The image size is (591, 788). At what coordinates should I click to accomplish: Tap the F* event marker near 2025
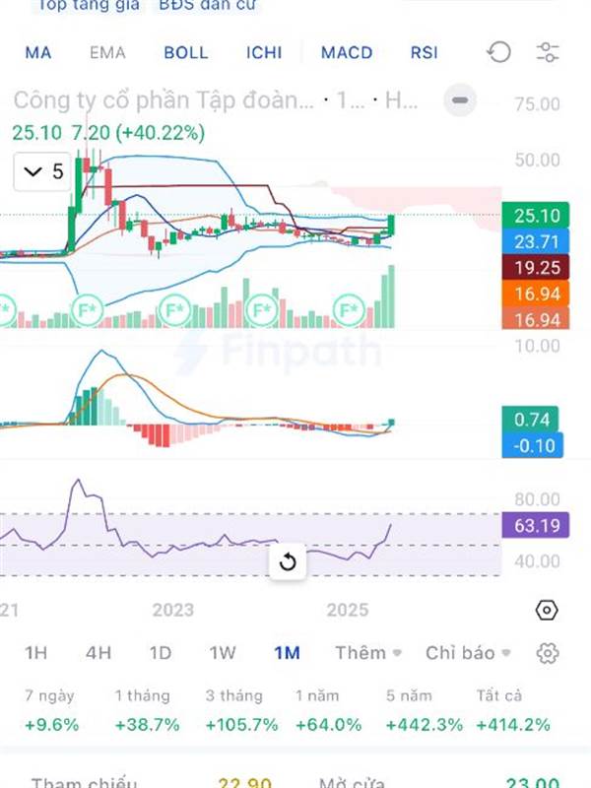point(349,310)
